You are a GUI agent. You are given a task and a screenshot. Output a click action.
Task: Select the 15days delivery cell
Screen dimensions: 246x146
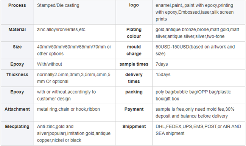(199, 78)
